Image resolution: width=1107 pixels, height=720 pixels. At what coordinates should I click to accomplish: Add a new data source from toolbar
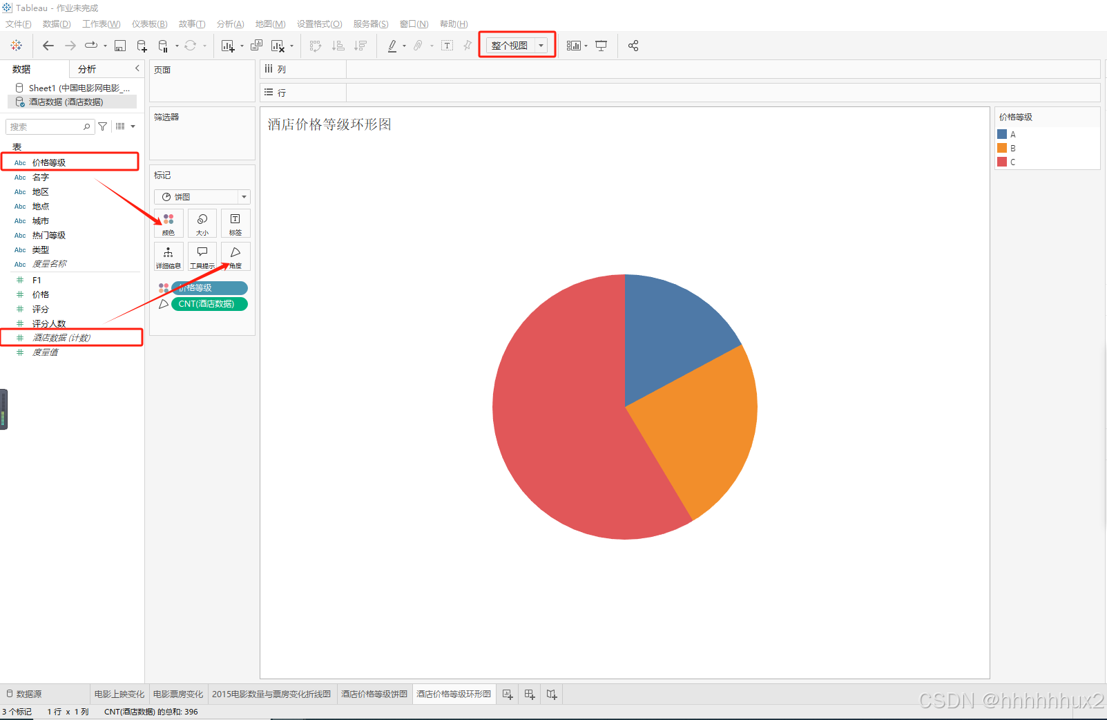pyautogui.click(x=142, y=46)
